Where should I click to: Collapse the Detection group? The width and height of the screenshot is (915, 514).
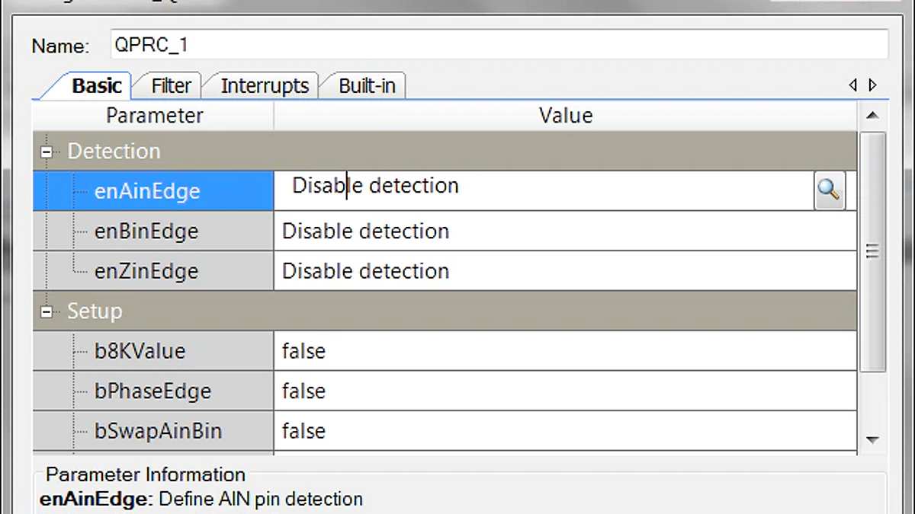pos(47,152)
